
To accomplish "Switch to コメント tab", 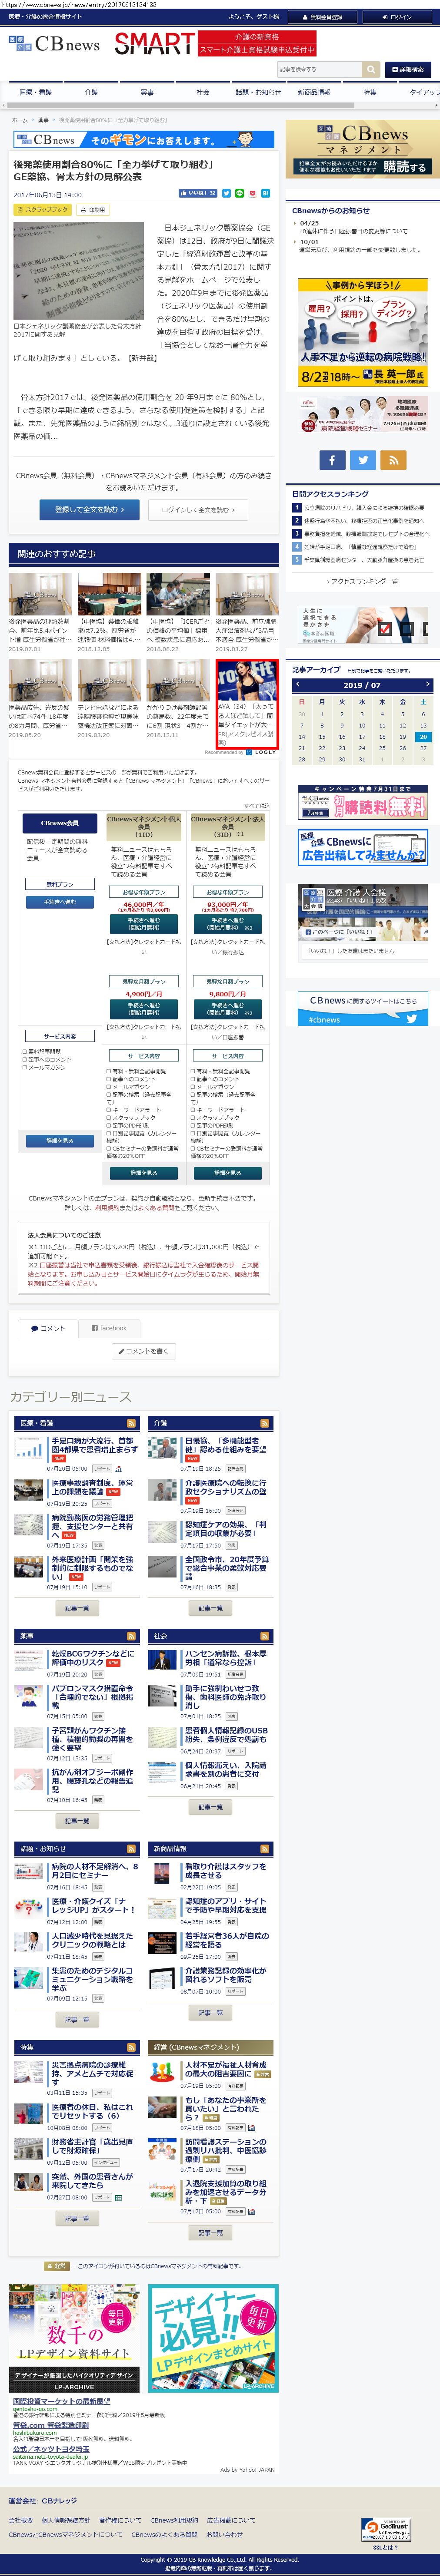I will (x=47, y=1328).
